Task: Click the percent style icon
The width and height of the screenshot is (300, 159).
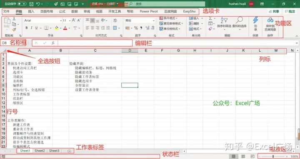Action: [x=136, y=28]
